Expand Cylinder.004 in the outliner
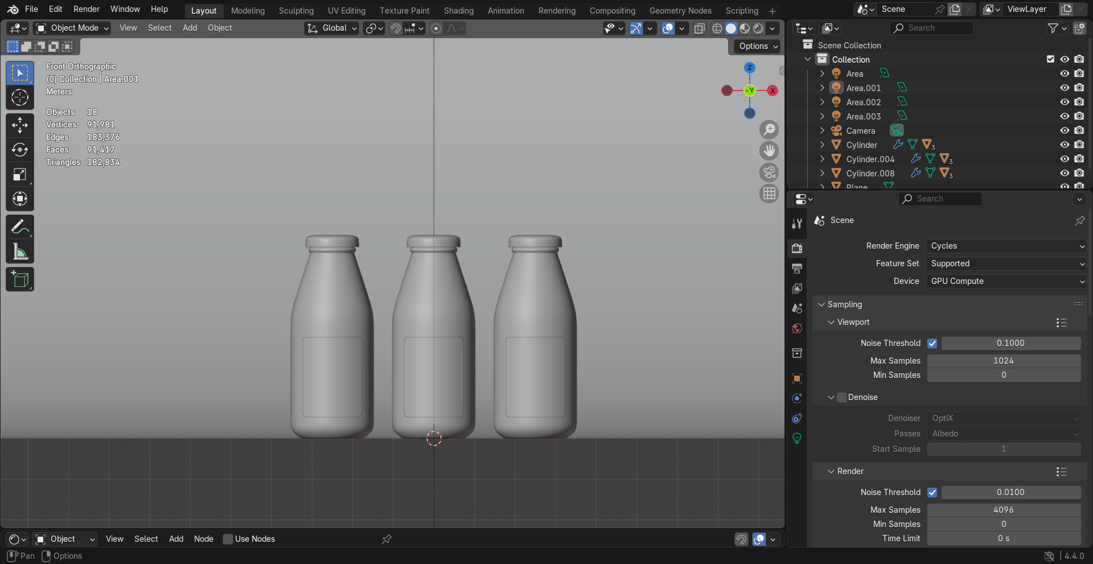The image size is (1093, 564). coord(822,159)
